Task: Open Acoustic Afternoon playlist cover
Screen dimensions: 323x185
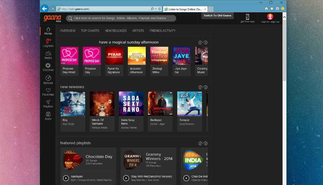Action: coord(137,56)
